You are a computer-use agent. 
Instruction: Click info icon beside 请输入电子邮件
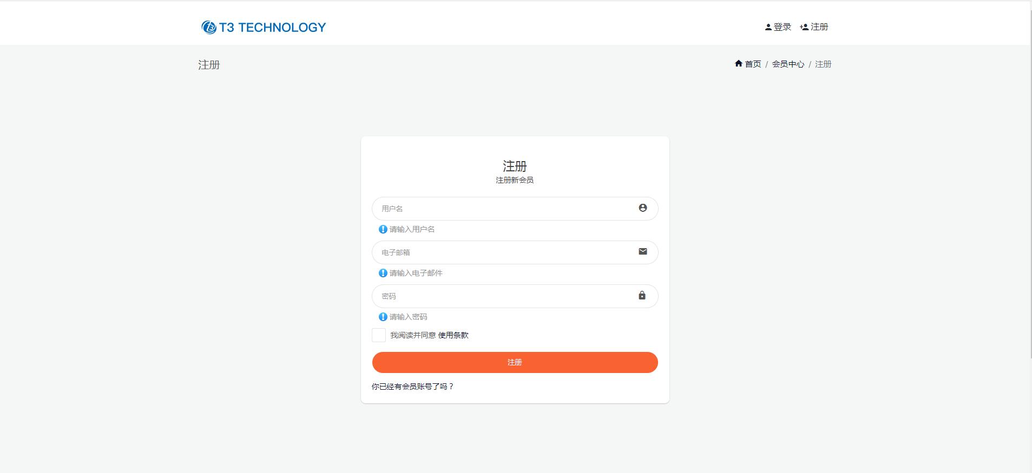point(383,273)
